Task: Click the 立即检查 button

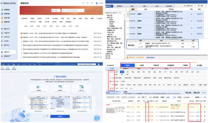Action: (x=60, y=116)
